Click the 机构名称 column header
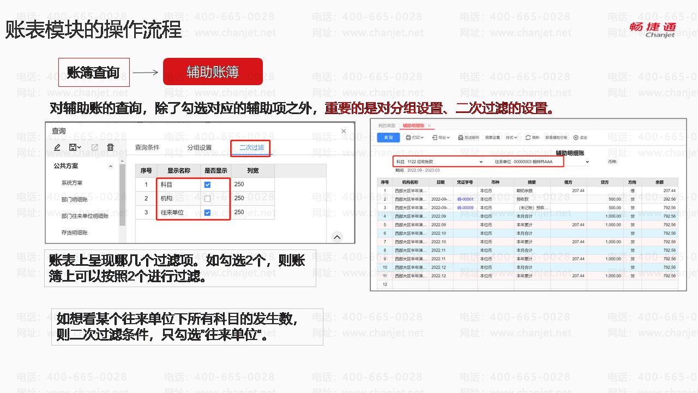698x393 pixels. pos(410,182)
